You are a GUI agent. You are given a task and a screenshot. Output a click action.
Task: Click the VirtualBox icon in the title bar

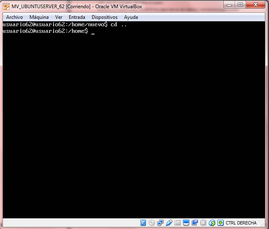click(x=7, y=6)
